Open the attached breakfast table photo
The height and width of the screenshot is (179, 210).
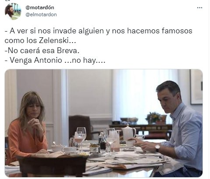[x=103, y=123]
